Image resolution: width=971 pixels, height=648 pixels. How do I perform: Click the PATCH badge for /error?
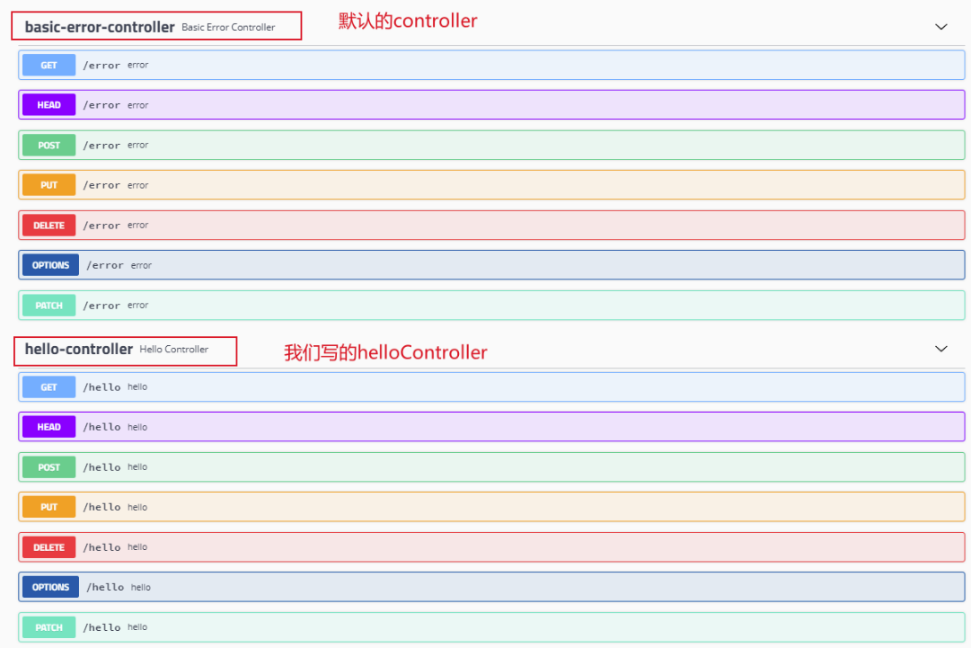pos(49,306)
